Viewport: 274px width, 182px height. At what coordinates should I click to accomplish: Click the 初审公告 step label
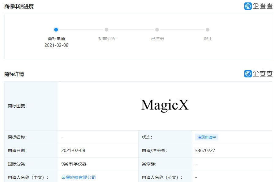pyautogui.click(x=107, y=39)
